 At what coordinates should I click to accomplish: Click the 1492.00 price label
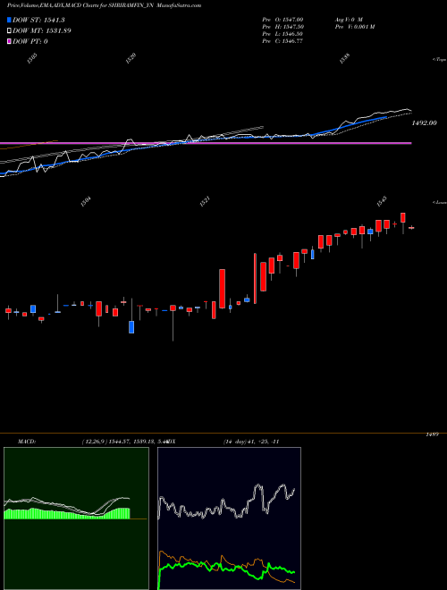point(425,122)
